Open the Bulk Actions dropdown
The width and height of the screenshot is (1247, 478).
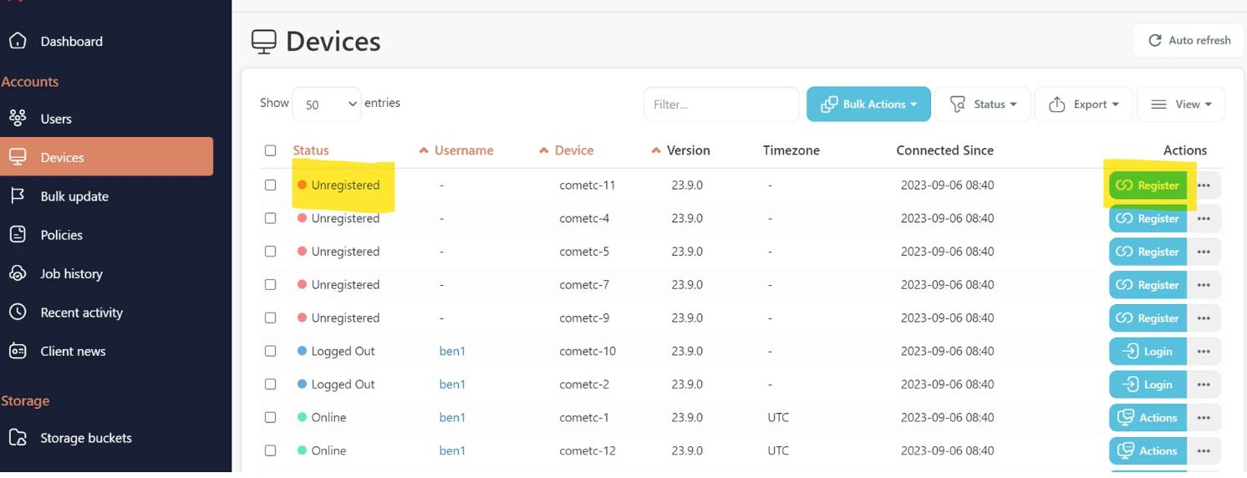[x=868, y=104]
